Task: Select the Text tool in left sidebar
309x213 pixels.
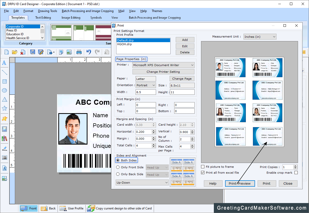Action: coord(4,63)
